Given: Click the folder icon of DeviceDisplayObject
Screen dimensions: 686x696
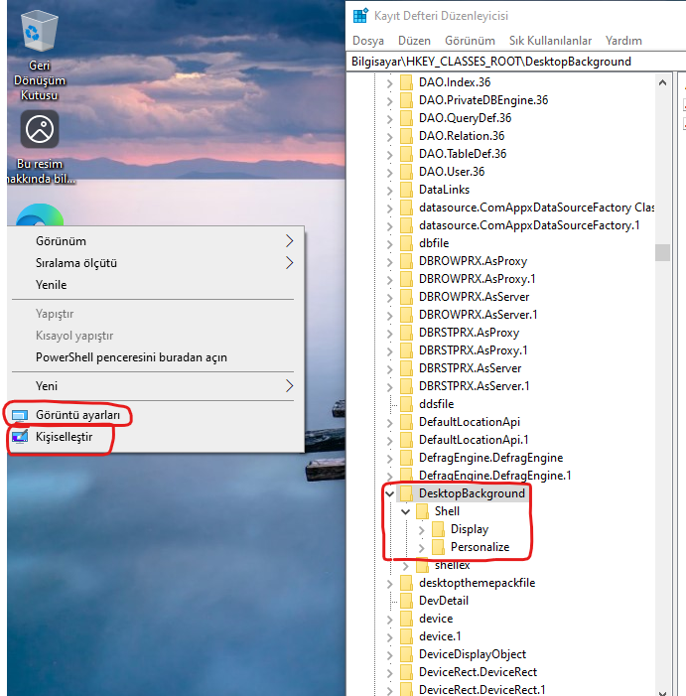Looking at the screenshot, I should click(x=406, y=654).
